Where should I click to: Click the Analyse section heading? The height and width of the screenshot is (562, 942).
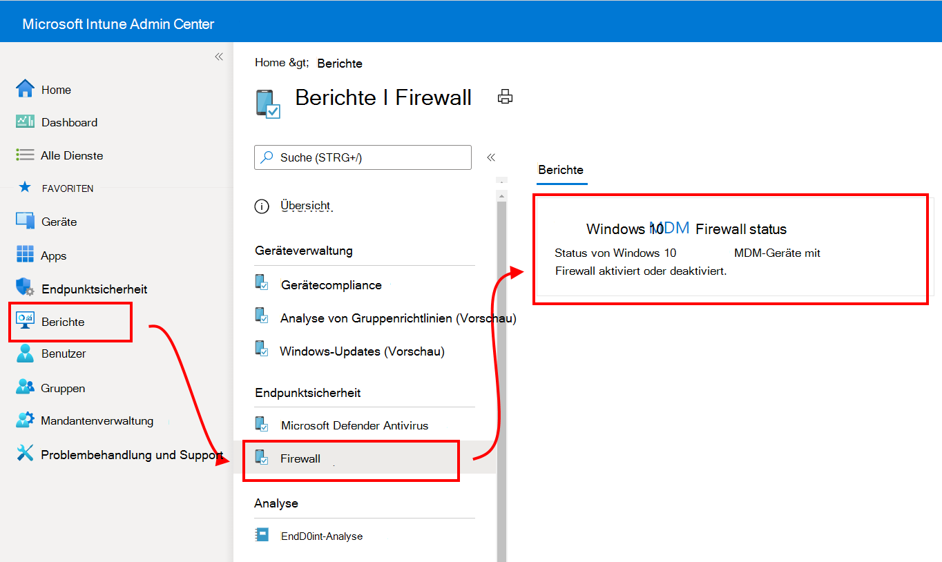(x=276, y=503)
